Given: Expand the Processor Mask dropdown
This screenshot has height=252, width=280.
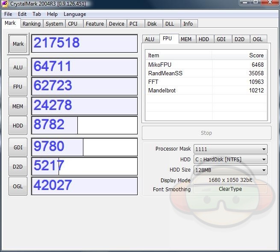Looking at the screenshot, I should pos(230,149).
